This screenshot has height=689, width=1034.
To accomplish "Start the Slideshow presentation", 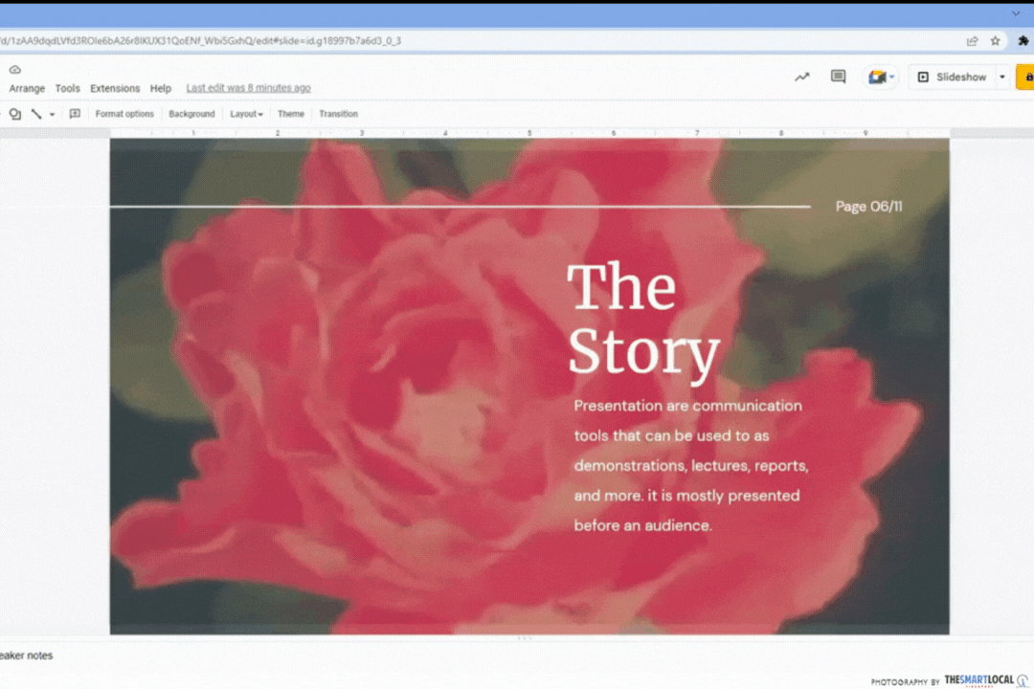I will coord(952,77).
